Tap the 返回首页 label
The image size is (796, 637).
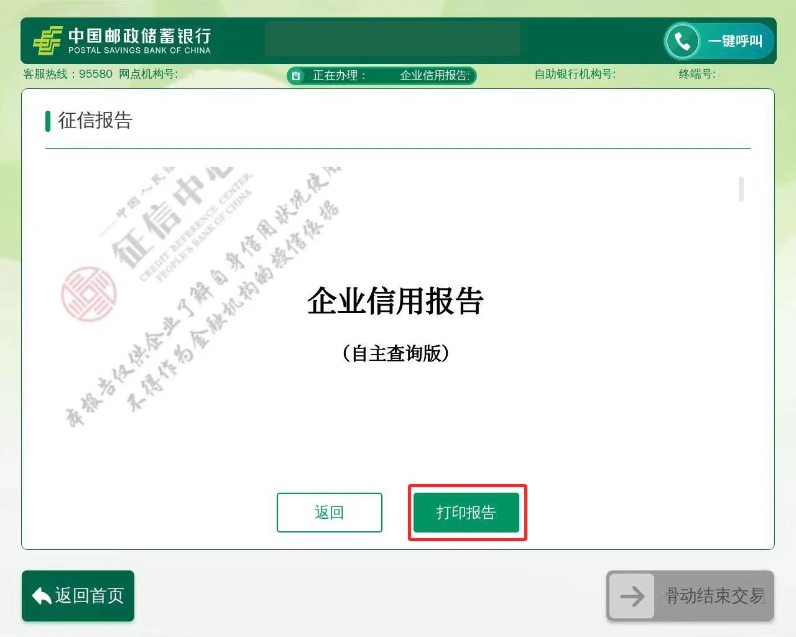point(90,596)
